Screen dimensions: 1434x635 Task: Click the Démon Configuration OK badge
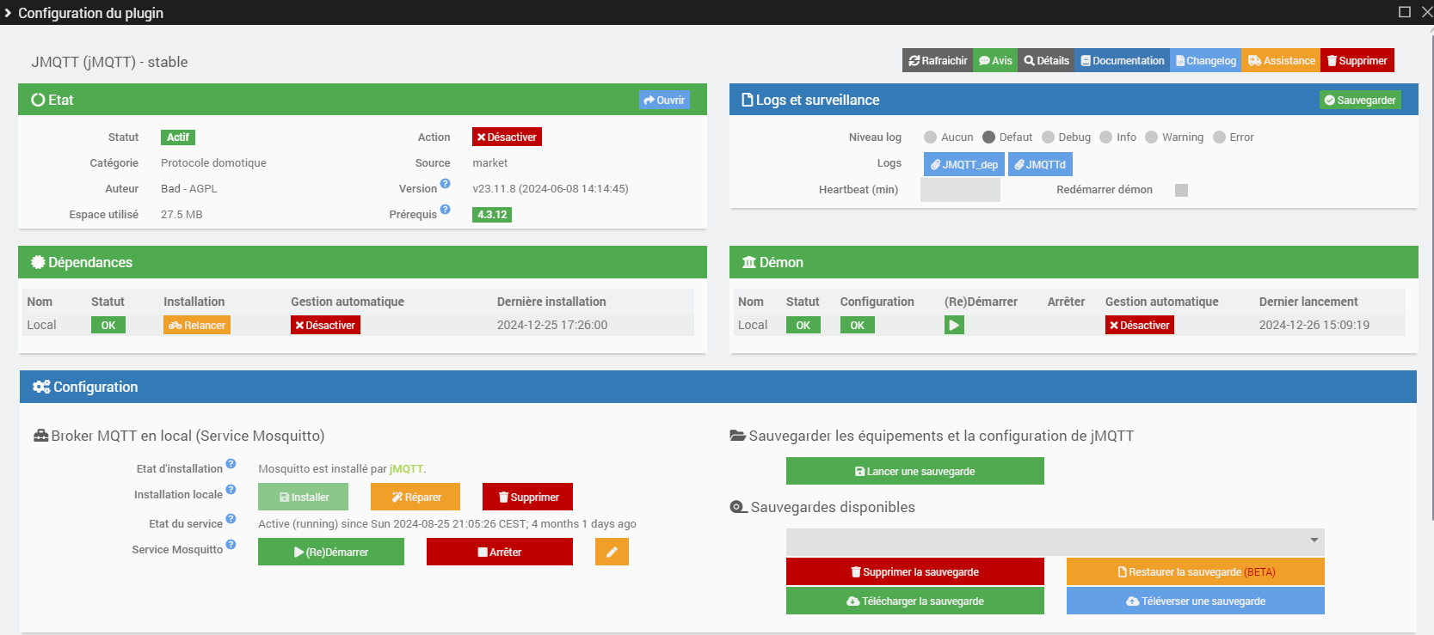pyautogui.click(x=858, y=325)
